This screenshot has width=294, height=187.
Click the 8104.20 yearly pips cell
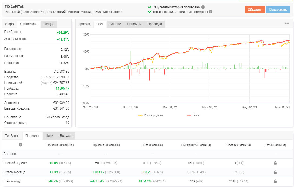click(152, 181)
